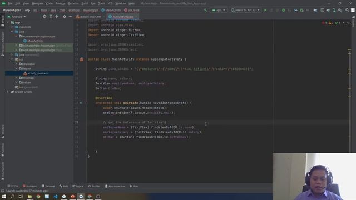Click MainActivity in the breadcrumb bar

coord(111,10)
